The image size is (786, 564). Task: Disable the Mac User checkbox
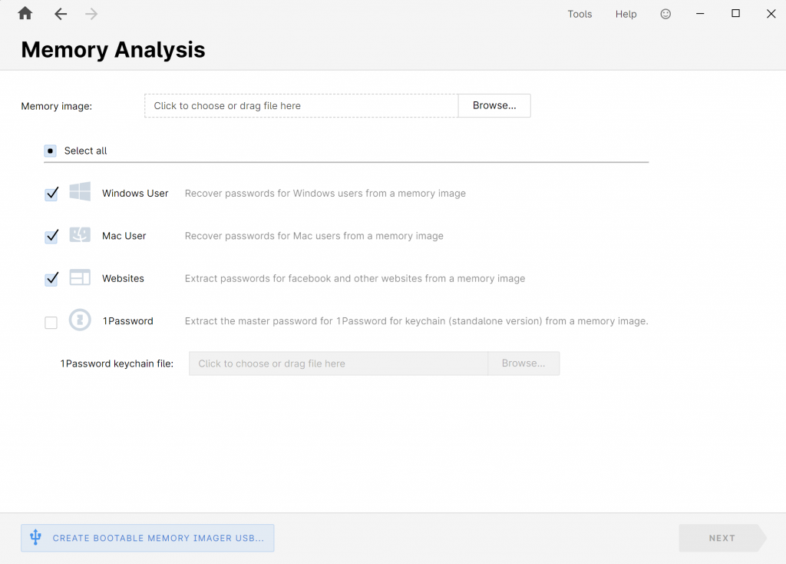click(x=51, y=237)
